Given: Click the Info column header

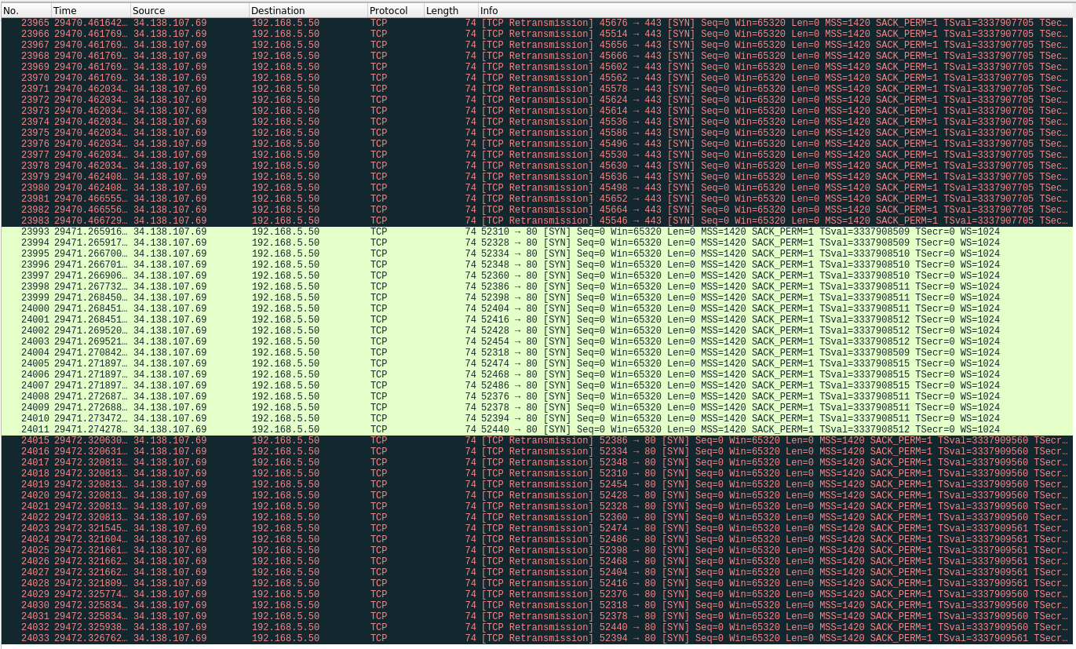Looking at the screenshot, I should click(x=776, y=10).
